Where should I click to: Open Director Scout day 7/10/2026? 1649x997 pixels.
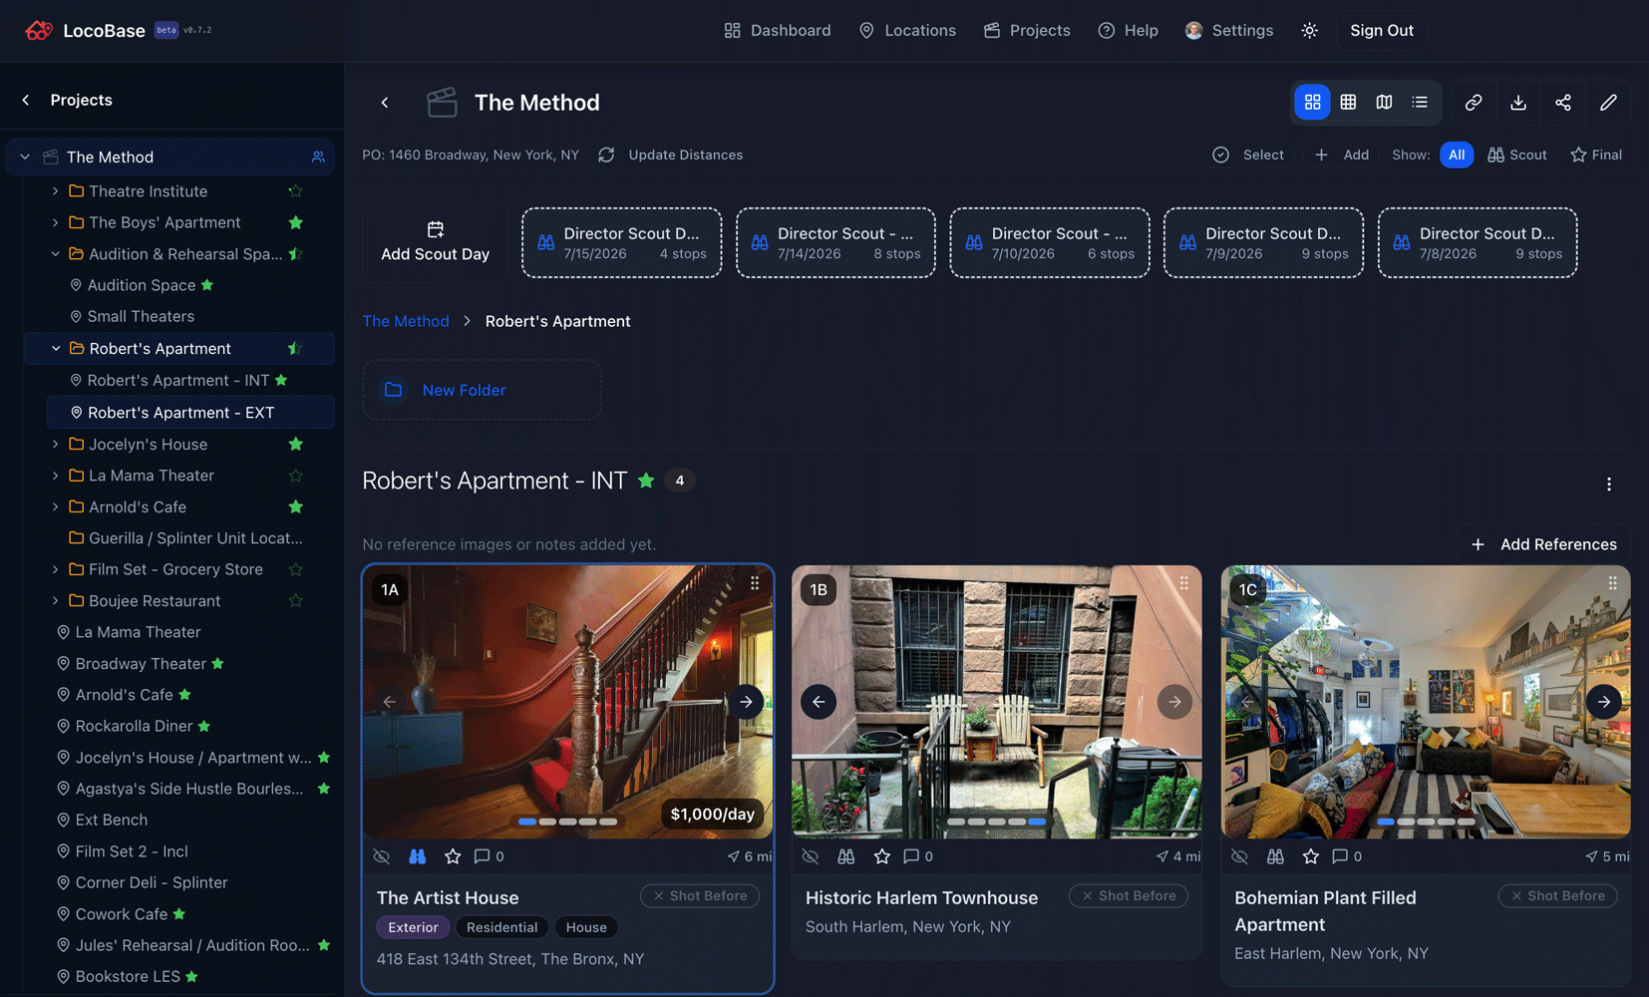[1050, 242]
